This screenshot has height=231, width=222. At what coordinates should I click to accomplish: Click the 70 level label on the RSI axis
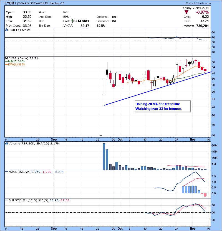point(213,37)
